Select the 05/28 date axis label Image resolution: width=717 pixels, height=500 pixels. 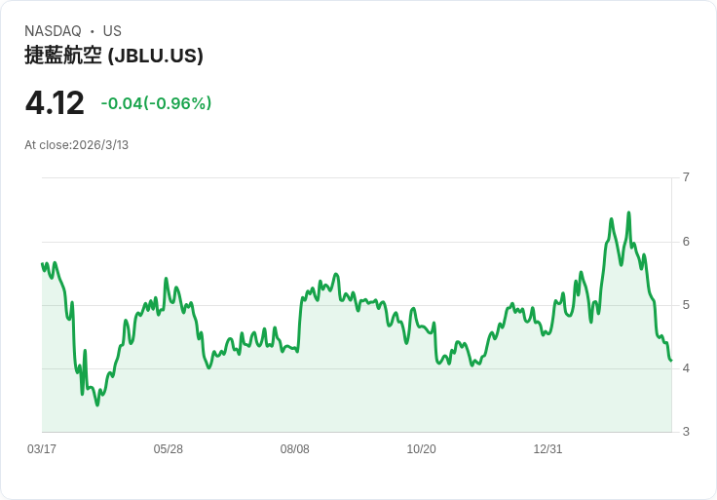169,449
